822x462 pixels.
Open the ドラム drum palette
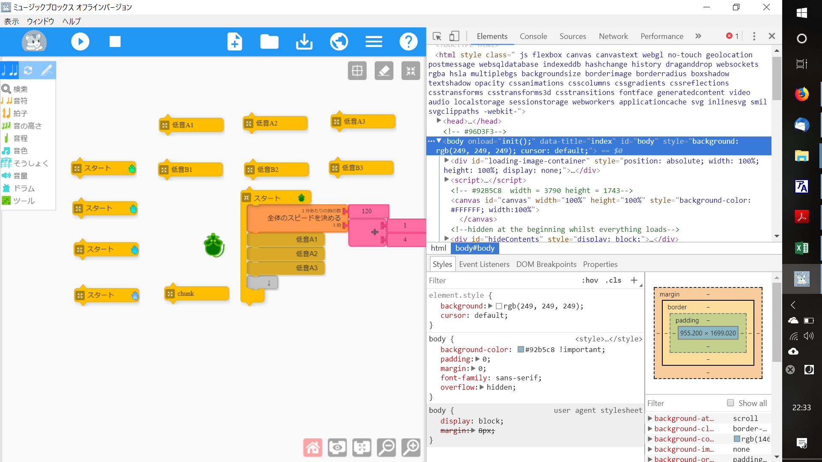[18, 188]
